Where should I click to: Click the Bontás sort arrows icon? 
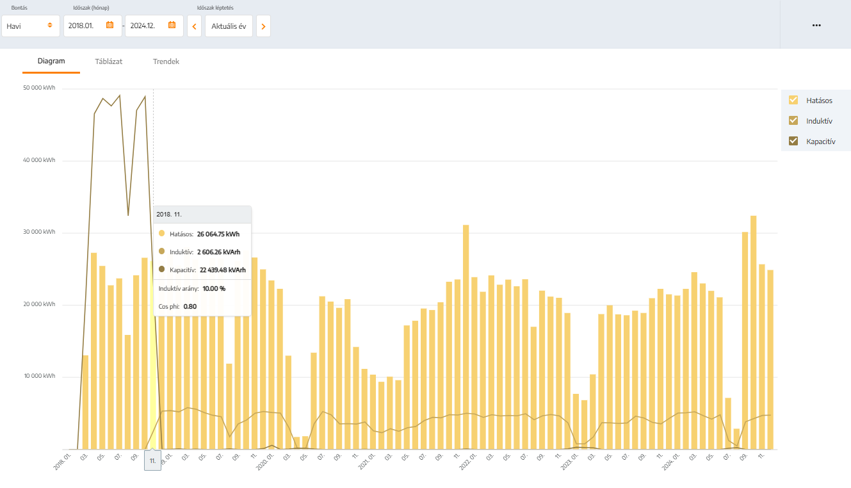click(49, 26)
